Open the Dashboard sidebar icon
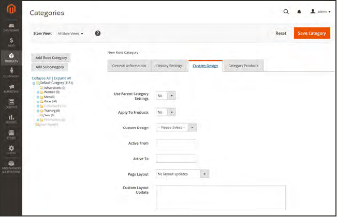 coord(11,27)
